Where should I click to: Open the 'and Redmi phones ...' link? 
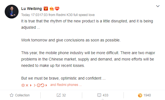(x=66, y=85)
